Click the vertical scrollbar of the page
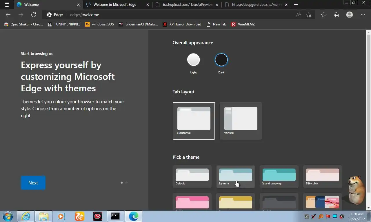The image size is (371, 222). pyautogui.click(x=368, y=114)
